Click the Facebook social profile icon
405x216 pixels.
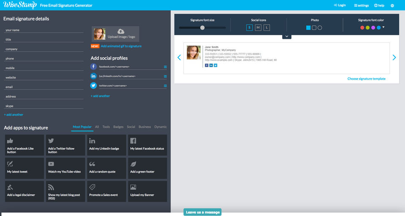94,66
